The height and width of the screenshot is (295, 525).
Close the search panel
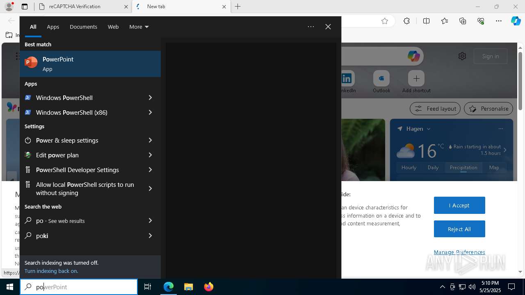pos(328,27)
